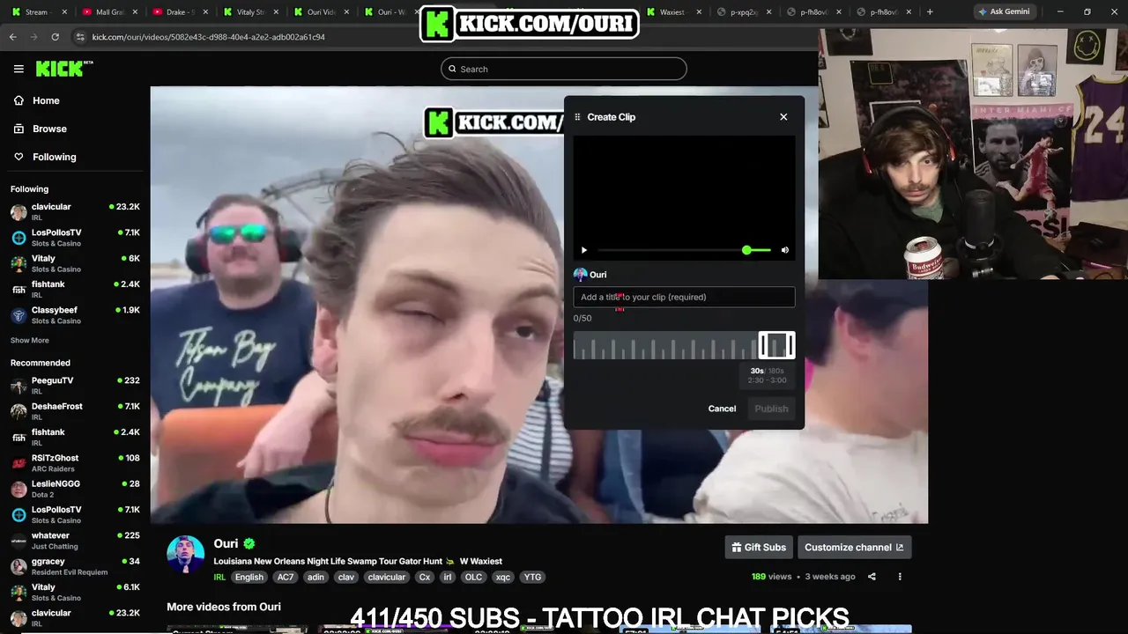Select the OLC tag
1128x634 pixels.
tap(473, 578)
